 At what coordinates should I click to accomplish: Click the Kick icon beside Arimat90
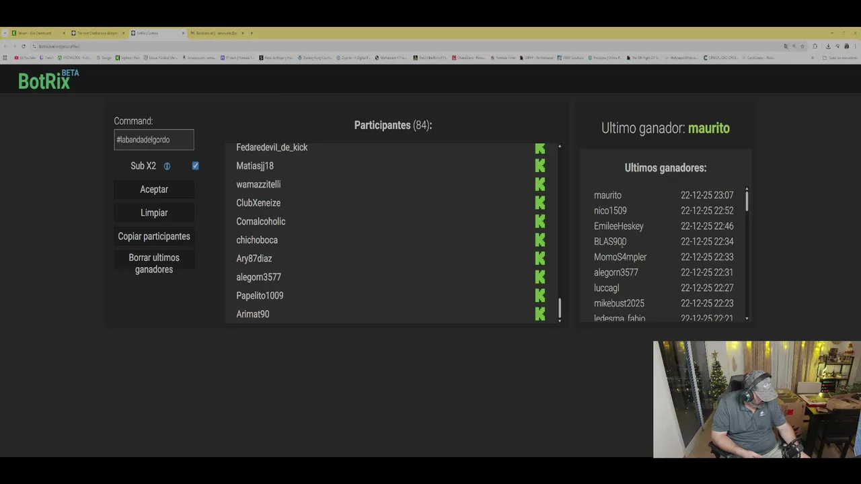click(540, 314)
